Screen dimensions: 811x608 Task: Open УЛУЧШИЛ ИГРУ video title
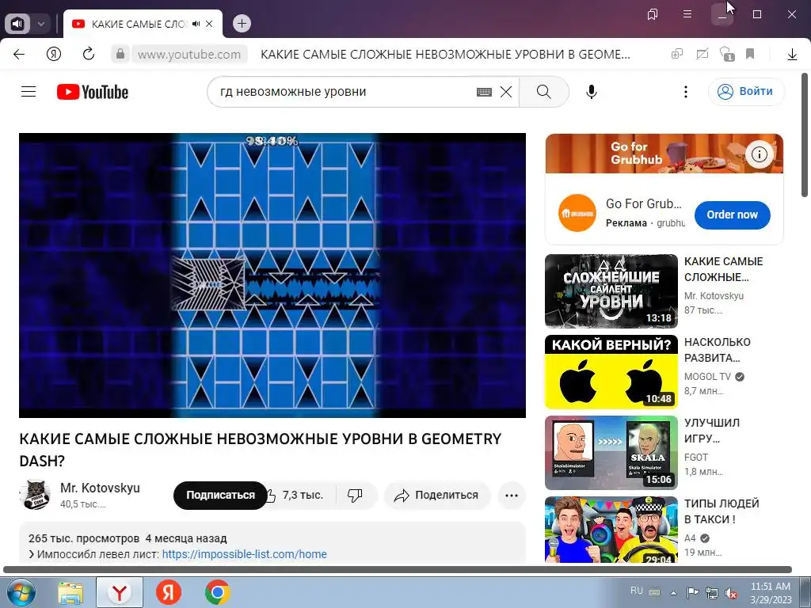(x=712, y=430)
